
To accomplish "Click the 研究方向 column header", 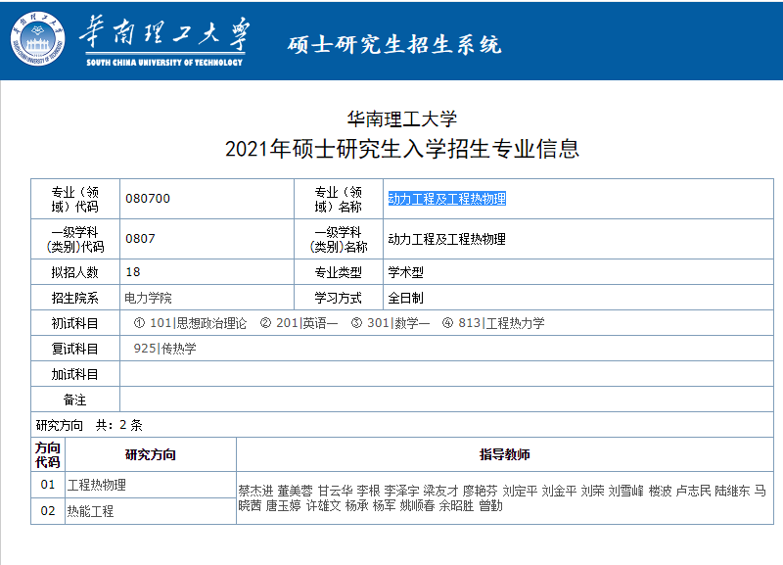I will pyautogui.click(x=151, y=454).
